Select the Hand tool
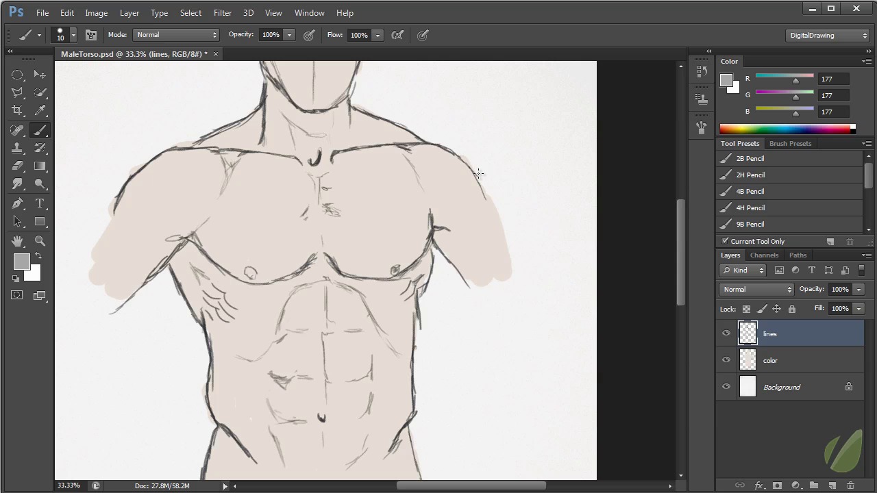This screenshot has height=493, width=877. point(17,240)
